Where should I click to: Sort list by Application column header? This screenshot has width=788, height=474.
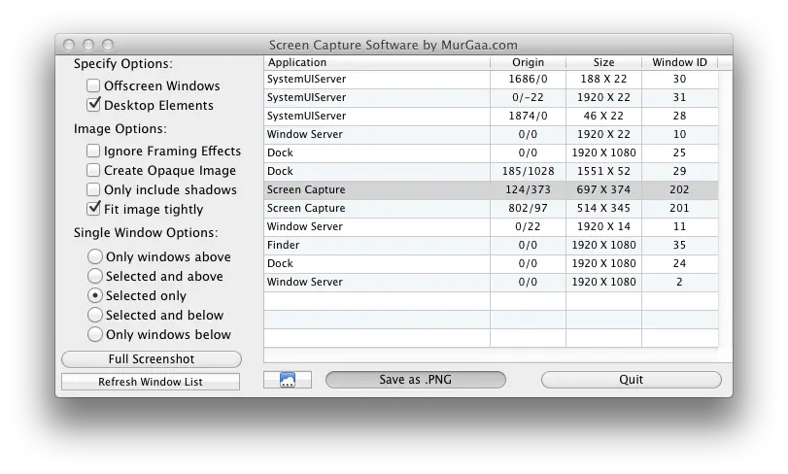pos(376,62)
